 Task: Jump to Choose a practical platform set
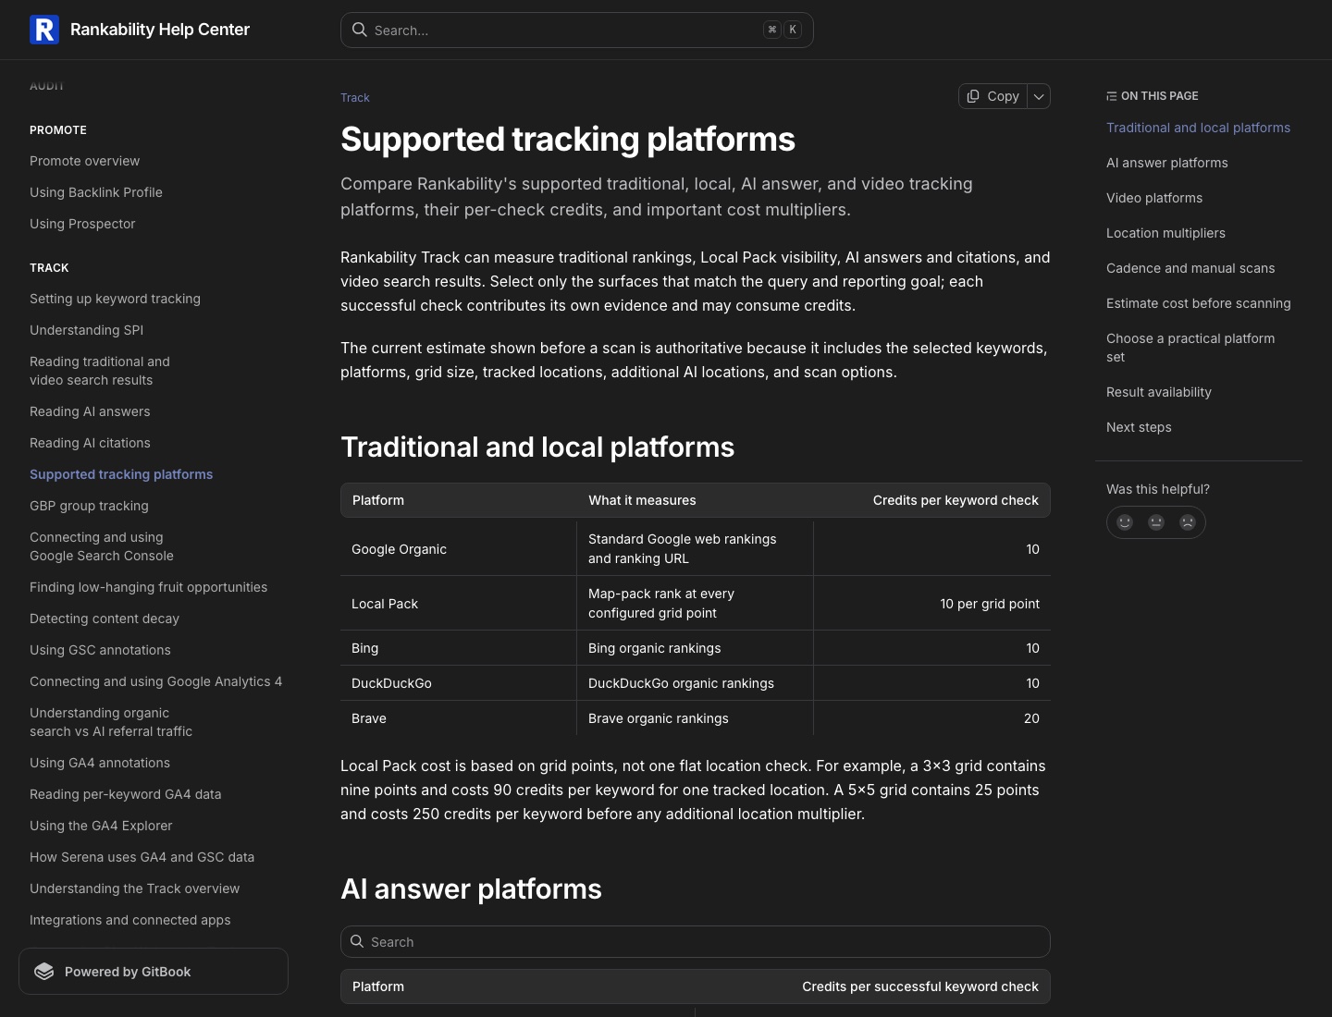(1190, 348)
